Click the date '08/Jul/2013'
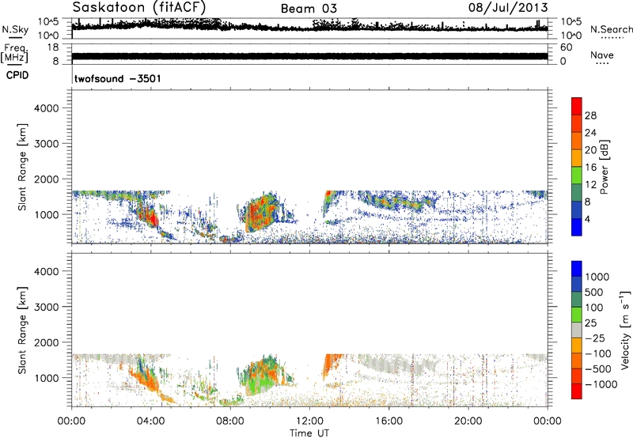The image size is (633, 438). click(x=508, y=7)
